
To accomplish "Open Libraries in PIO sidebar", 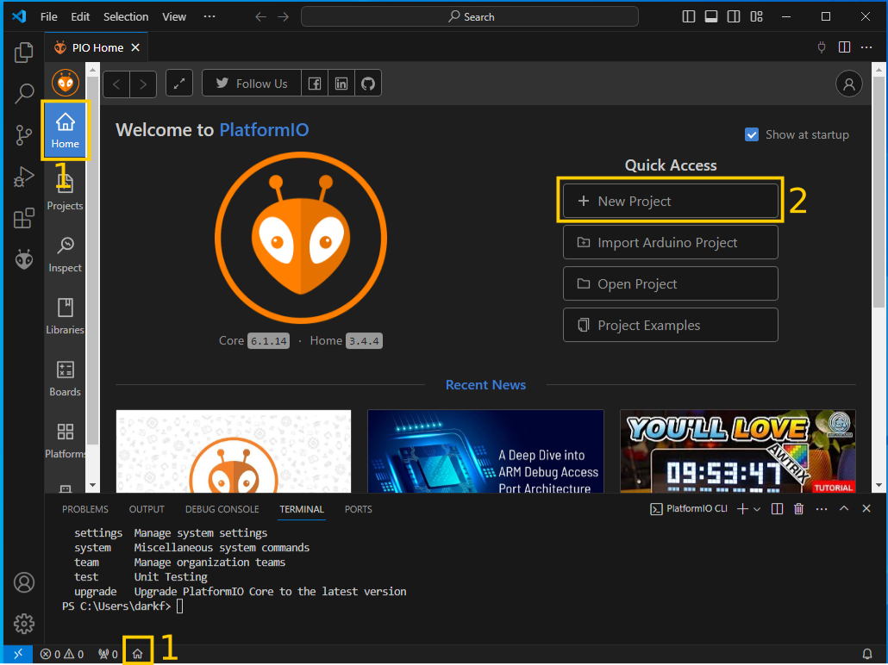I will point(66,316).
